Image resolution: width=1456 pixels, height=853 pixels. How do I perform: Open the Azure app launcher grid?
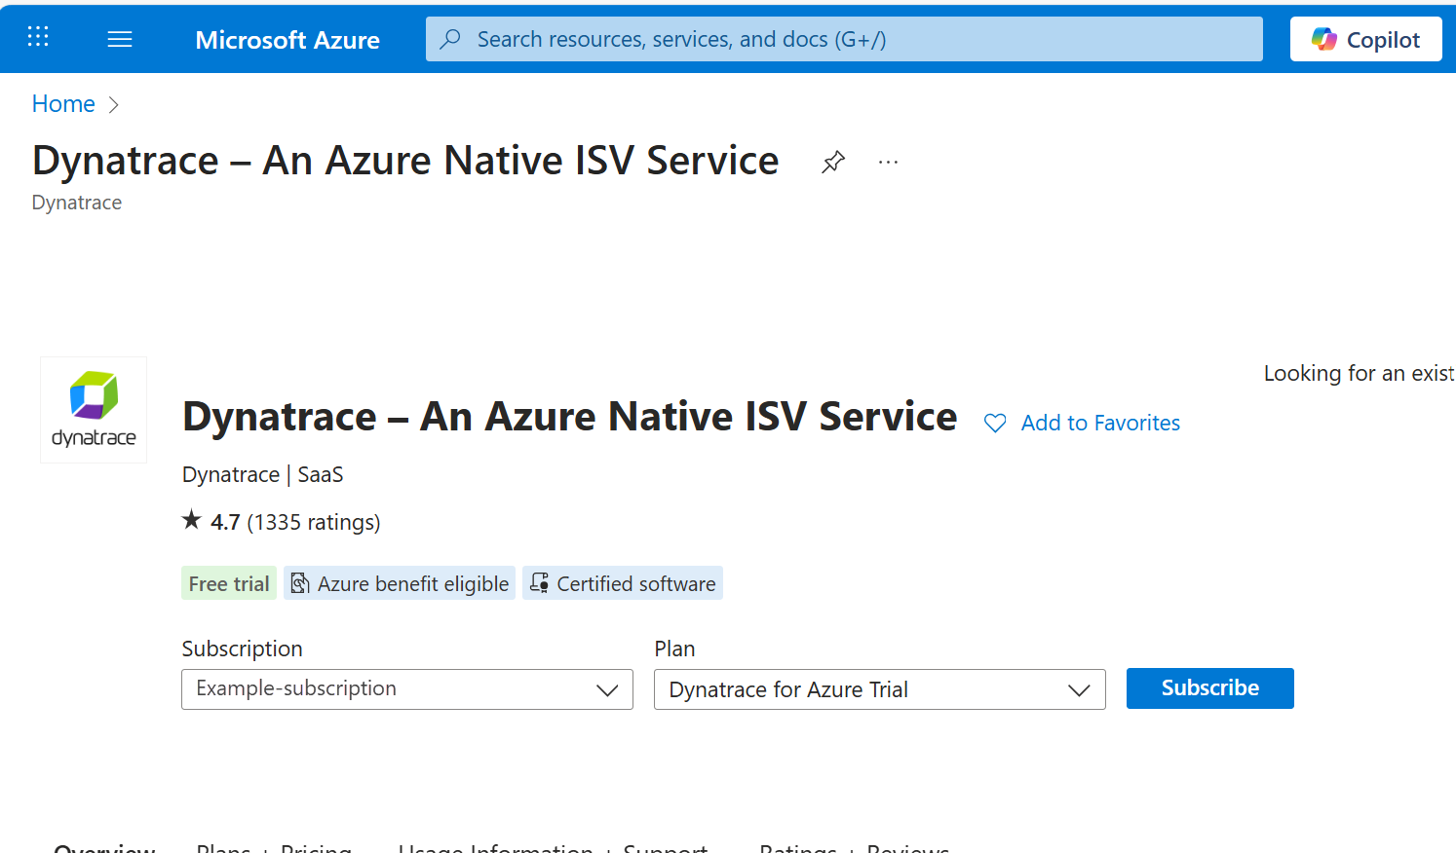(38, 38)
